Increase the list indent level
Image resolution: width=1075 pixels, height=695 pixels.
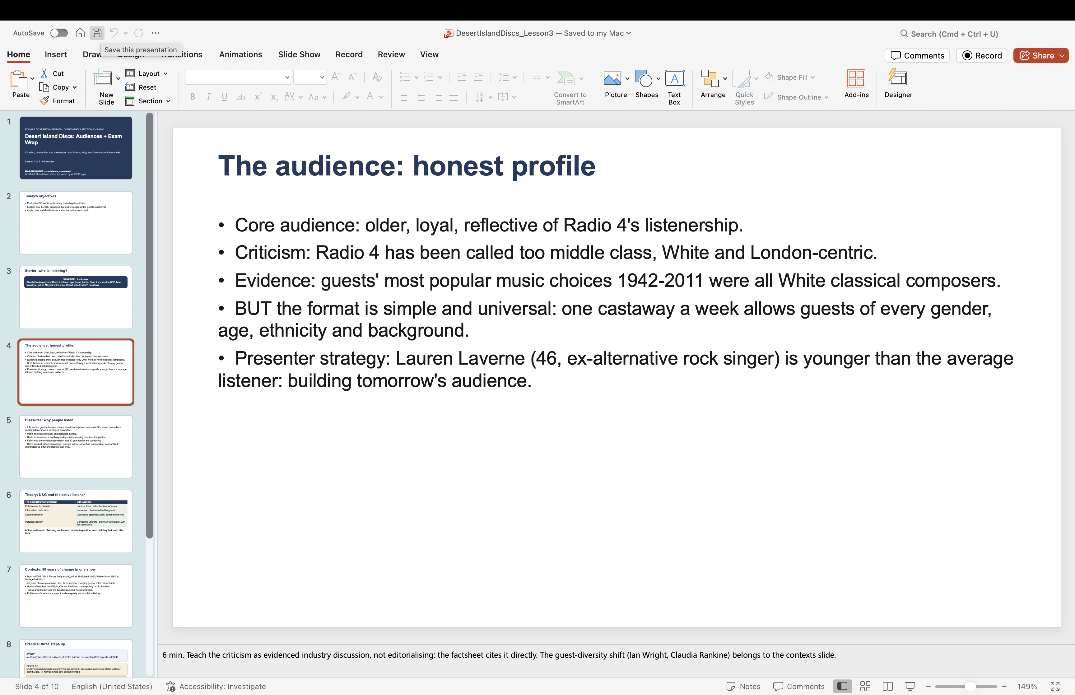(x=478, y=77)
